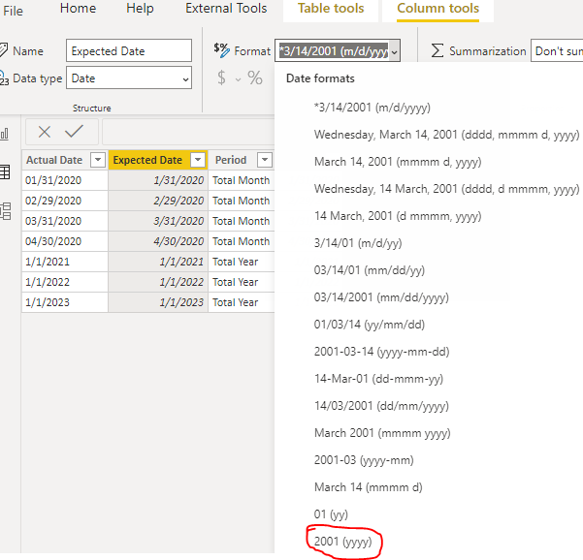Image resolution: width=583 pixels, height=560 pixels.
Task: Commit the formula with the checkmark icon
Action: point(74,131)
